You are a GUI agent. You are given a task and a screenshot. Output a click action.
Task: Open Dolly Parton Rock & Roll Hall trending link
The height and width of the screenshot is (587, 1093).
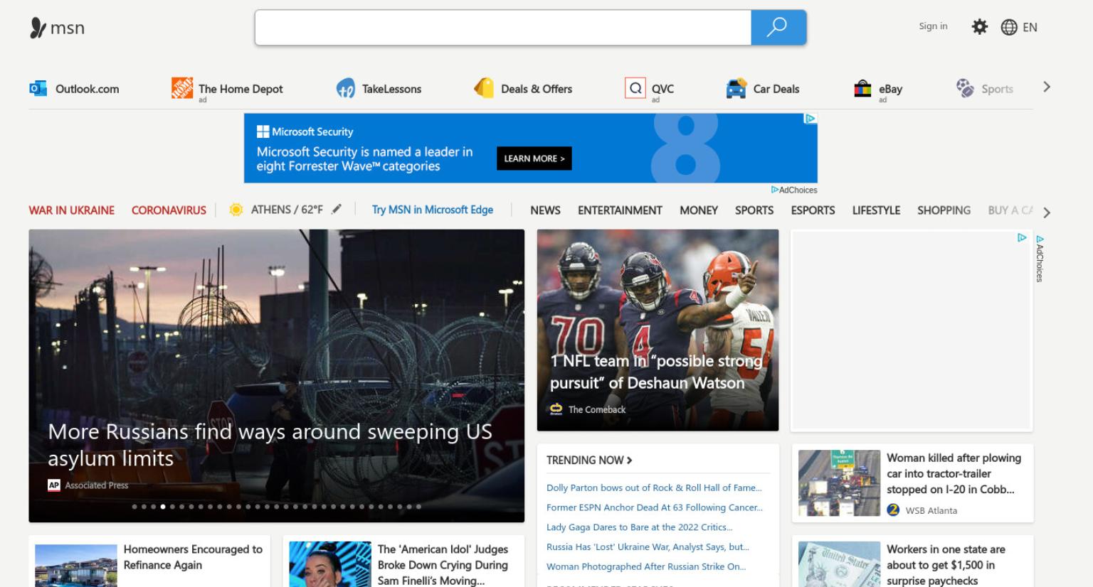[x=654, y=488]
